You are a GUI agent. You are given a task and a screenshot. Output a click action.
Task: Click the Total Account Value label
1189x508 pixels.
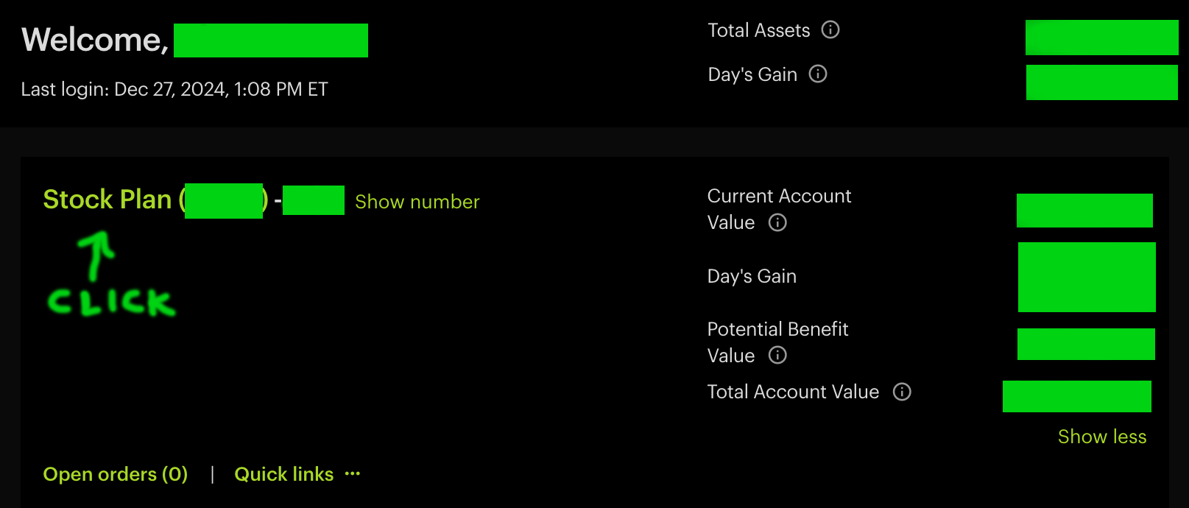[x=793, y=392]
